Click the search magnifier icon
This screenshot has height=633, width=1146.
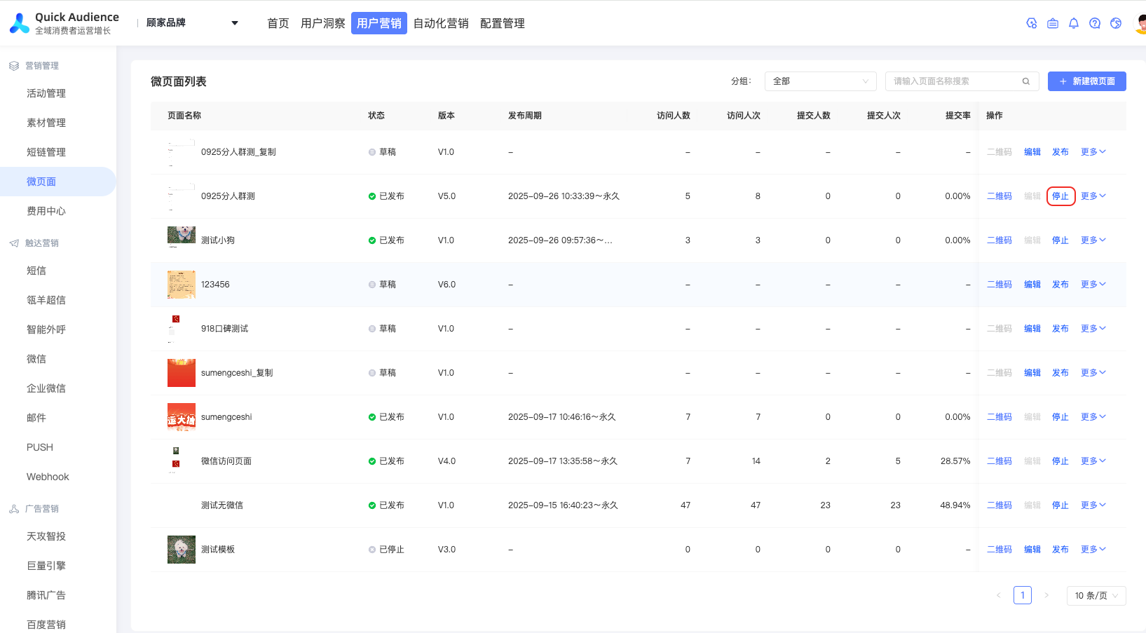point(1025,81)
